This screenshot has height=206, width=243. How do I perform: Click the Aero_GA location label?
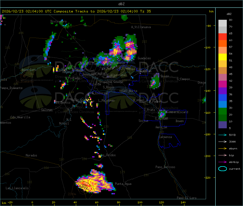tap(161, 127)
